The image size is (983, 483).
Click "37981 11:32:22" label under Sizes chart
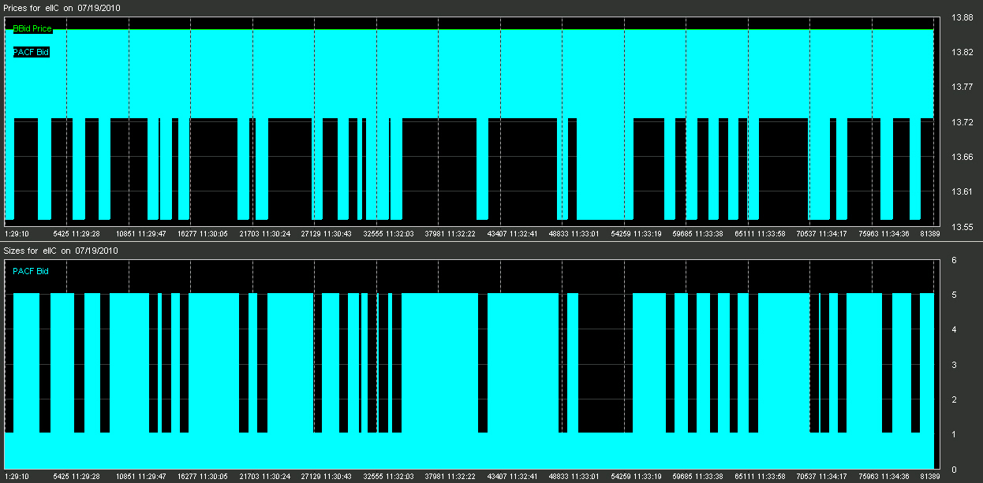coord(450,477)
